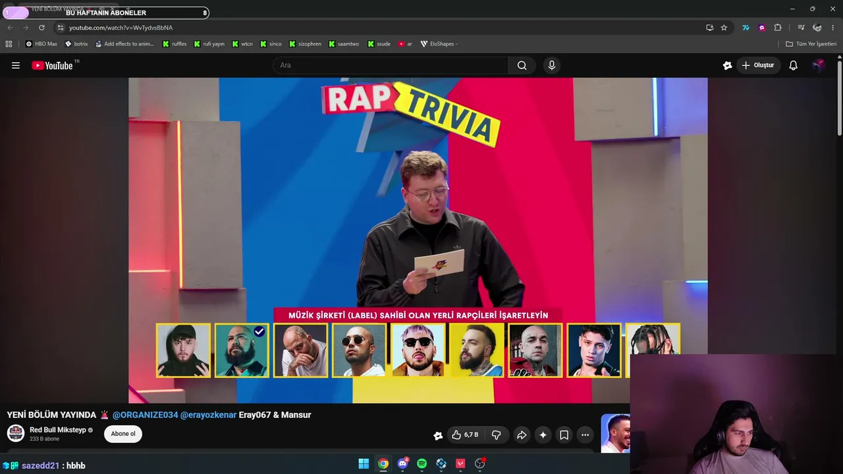Click the Oluştur create button
843x474 pixels.
click(x=758, y=65)
